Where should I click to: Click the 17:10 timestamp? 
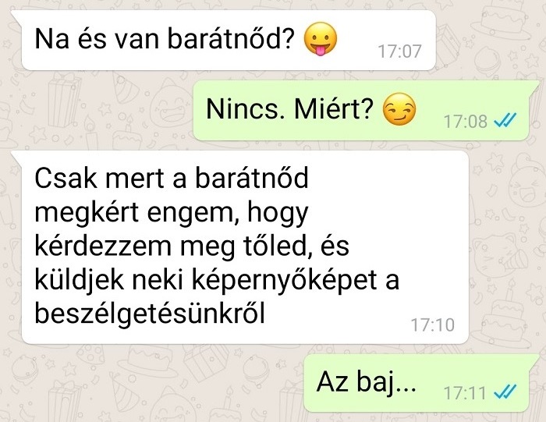tap(433, 325)
